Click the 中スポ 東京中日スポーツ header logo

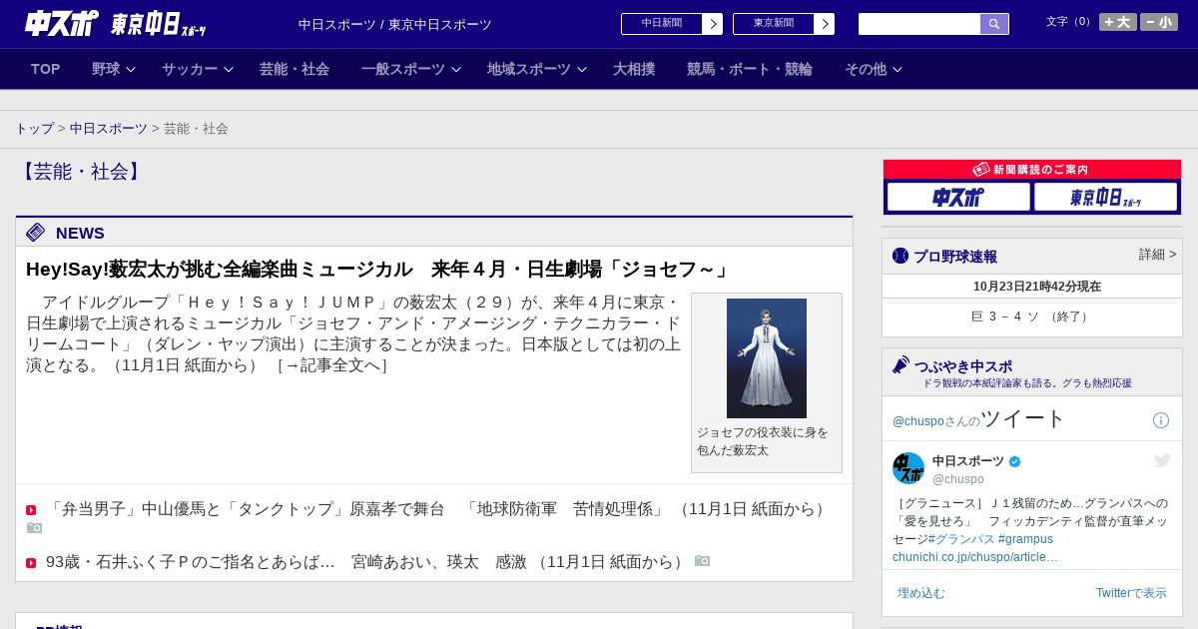pyautogui.click(x=115, y=24)
